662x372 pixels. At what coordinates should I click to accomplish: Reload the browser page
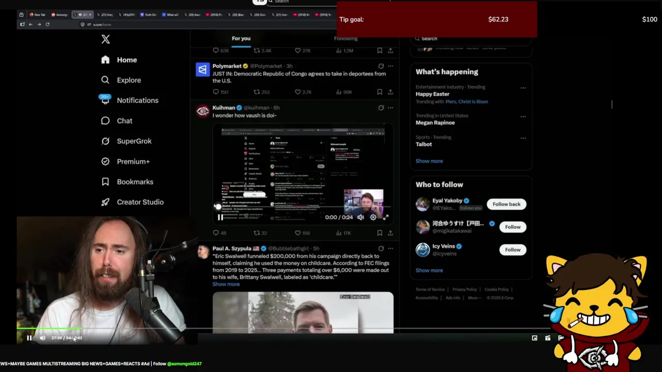pyautogui.click(x=48, y=24)
